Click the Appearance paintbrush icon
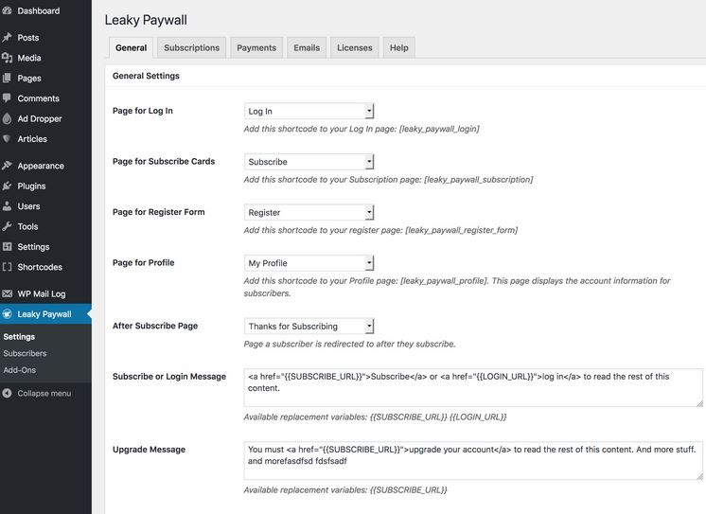 pyautogui.click(x=7, y=166)
